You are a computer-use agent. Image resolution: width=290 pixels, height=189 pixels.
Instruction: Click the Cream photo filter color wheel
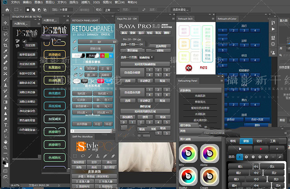[210, 176]
